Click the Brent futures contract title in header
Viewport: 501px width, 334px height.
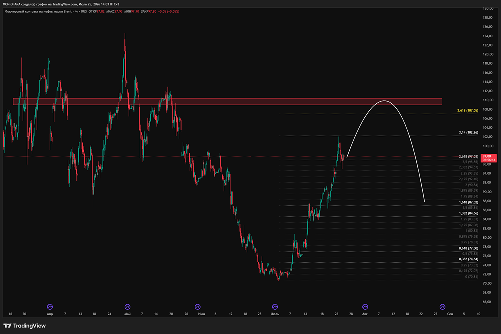[x=46, y=11]
